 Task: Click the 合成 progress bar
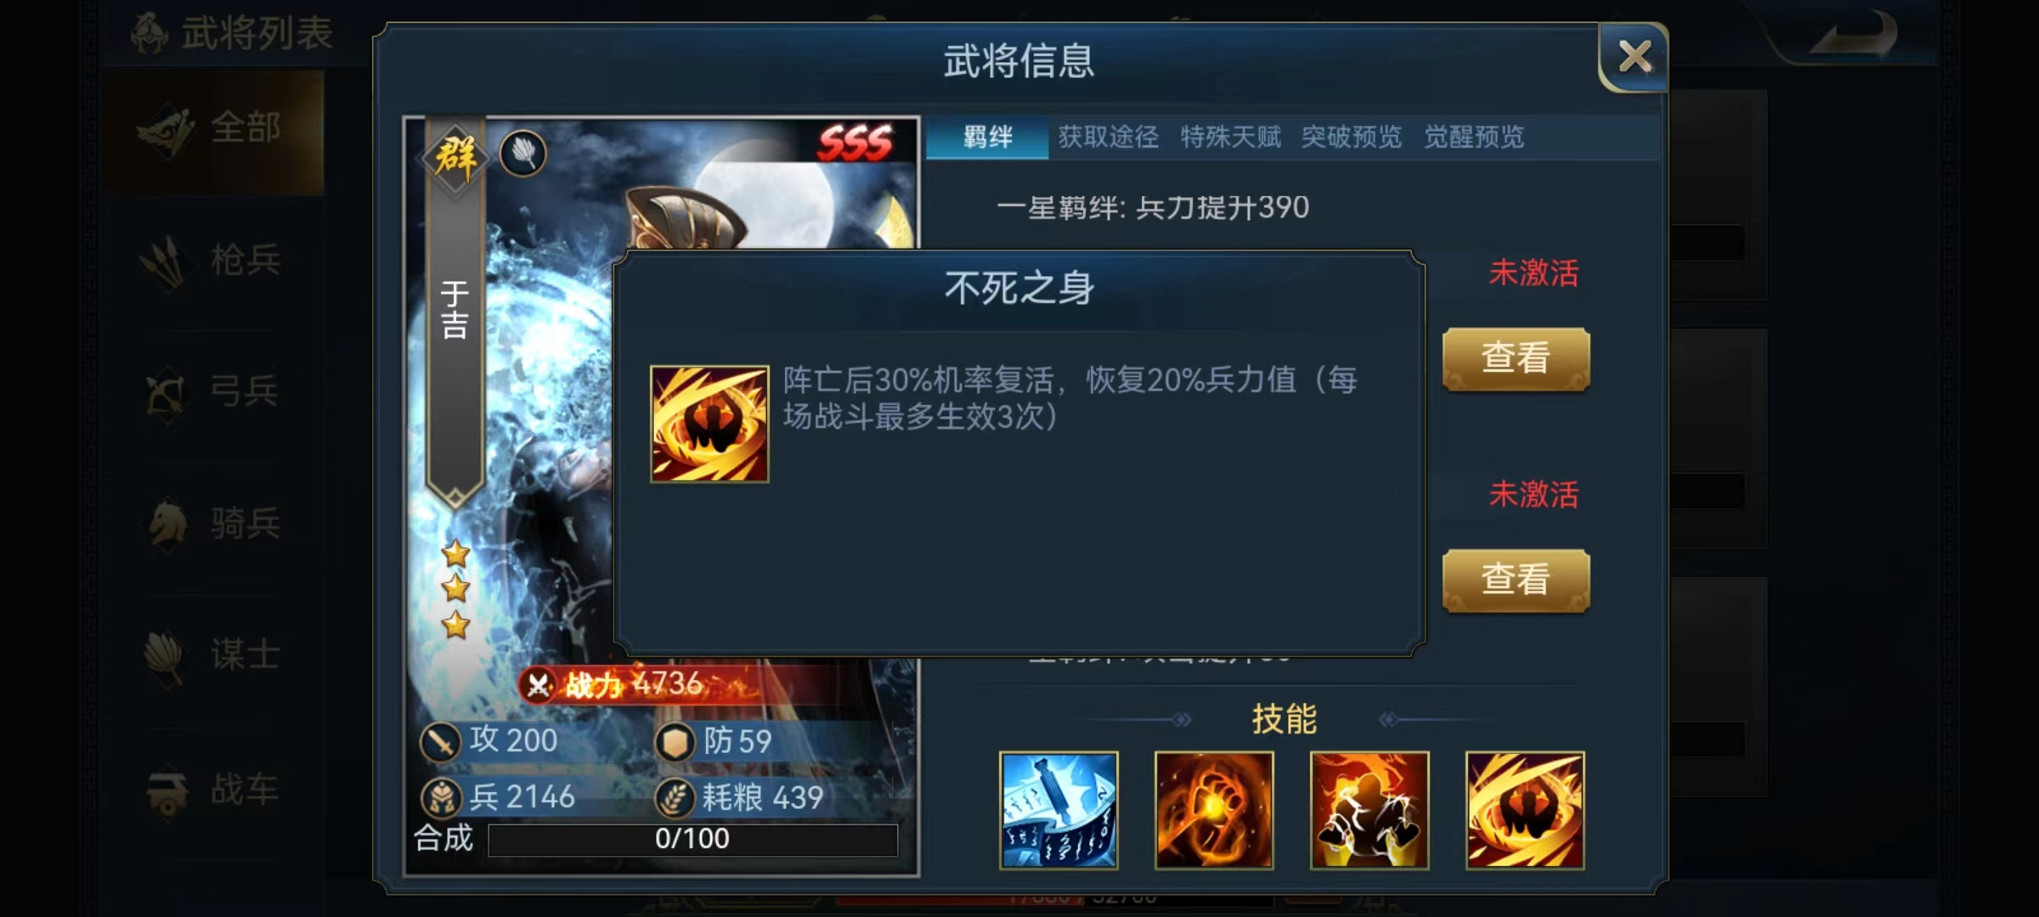pos(692,839)
